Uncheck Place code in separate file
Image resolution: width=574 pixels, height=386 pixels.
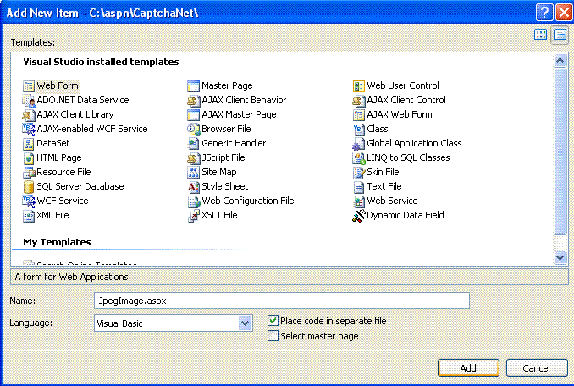[273, 321]
